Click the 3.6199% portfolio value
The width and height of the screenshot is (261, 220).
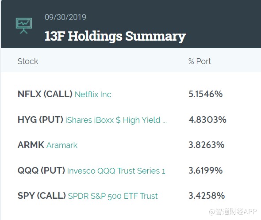206,171
